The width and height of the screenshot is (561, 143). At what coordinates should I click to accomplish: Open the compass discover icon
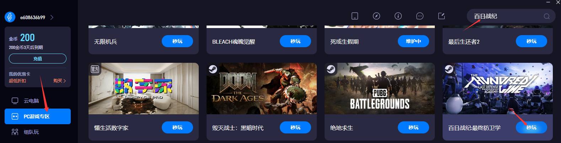coord(376,16)
